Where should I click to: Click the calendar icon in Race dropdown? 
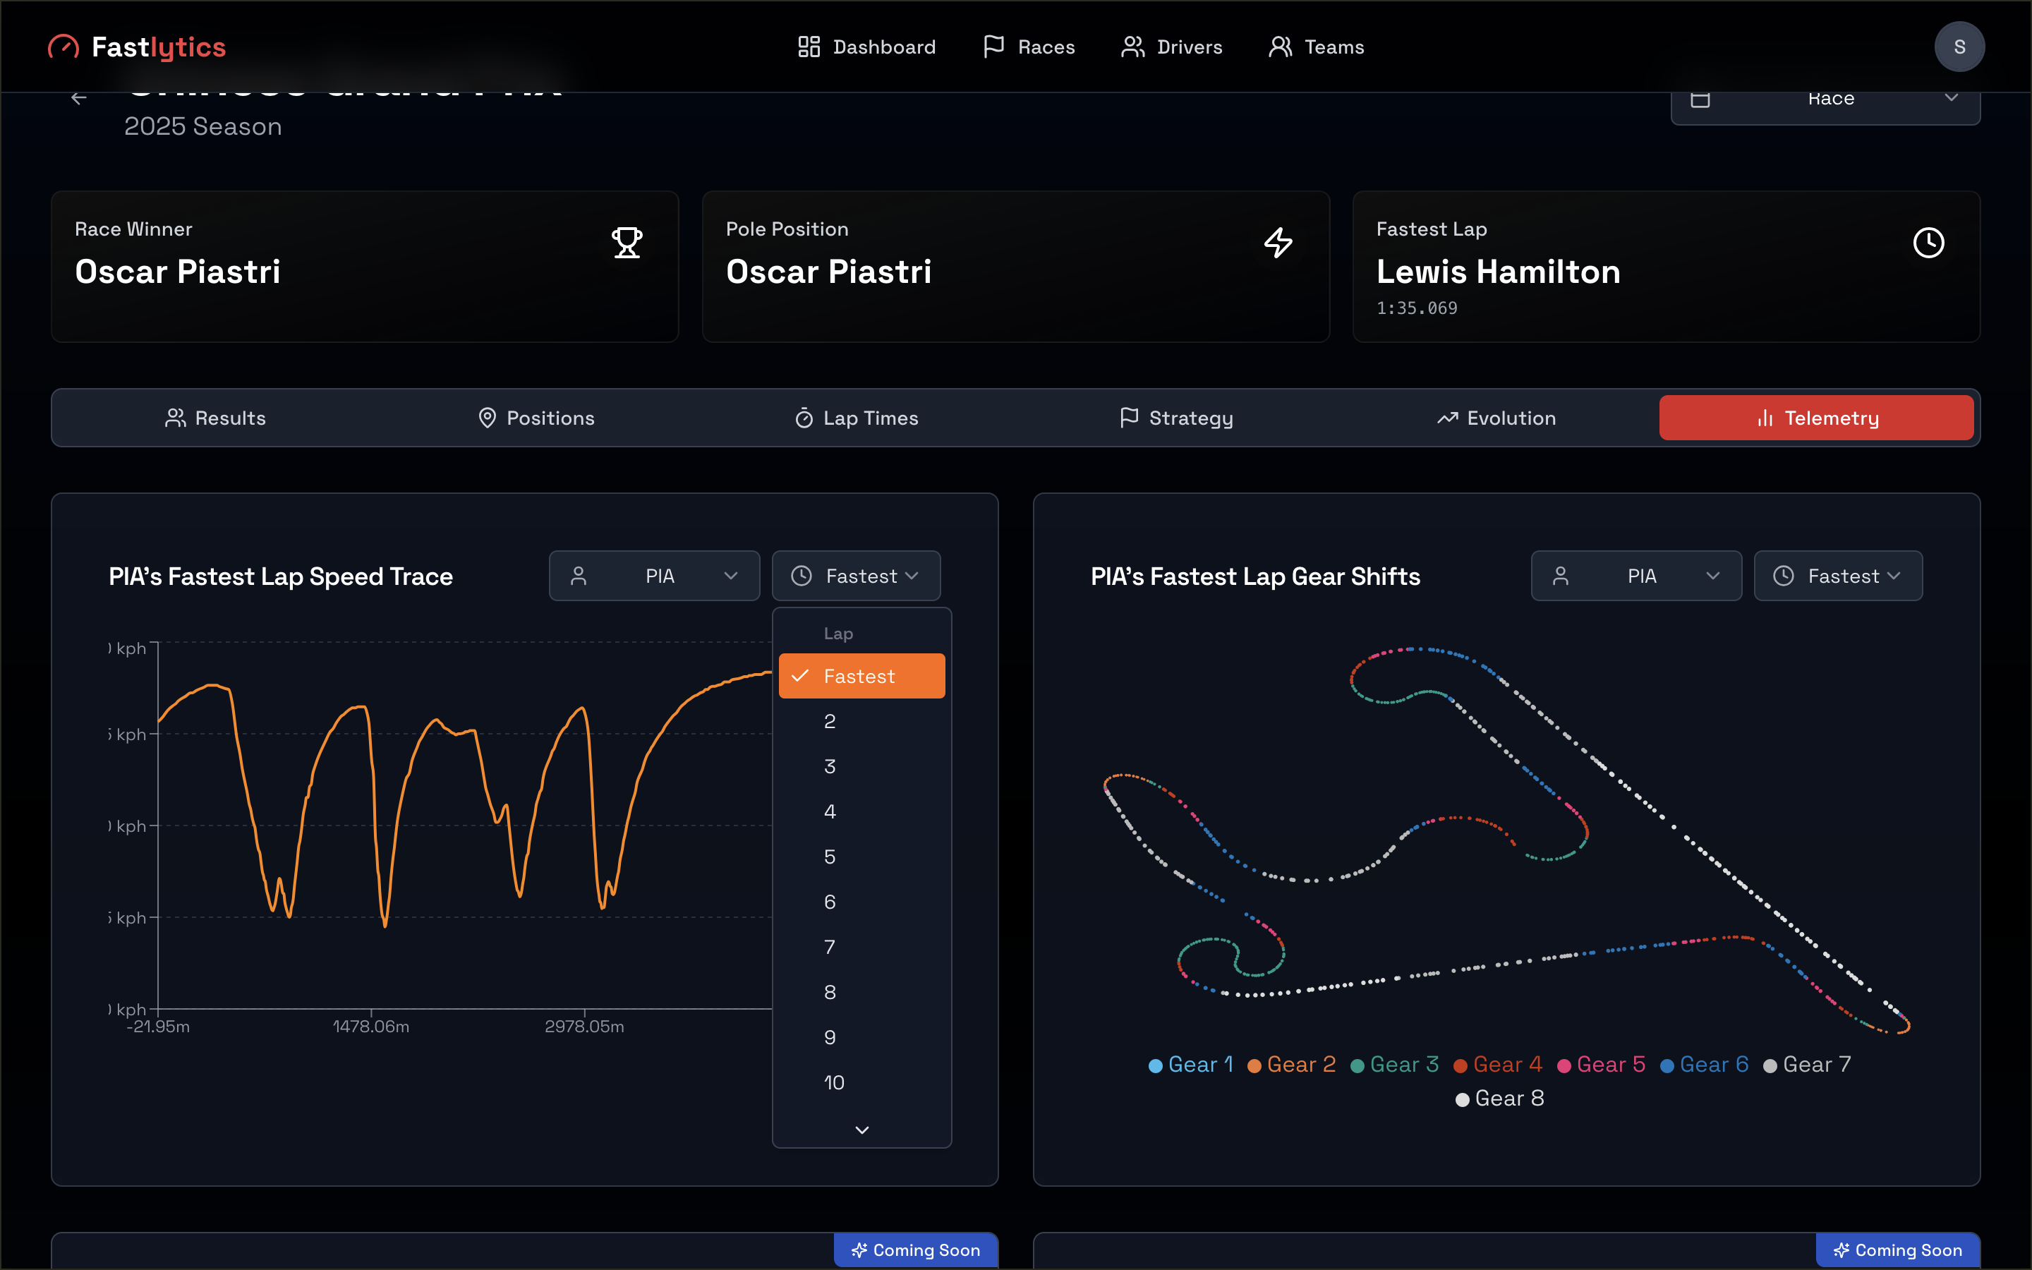click(x=1700, y=99)
